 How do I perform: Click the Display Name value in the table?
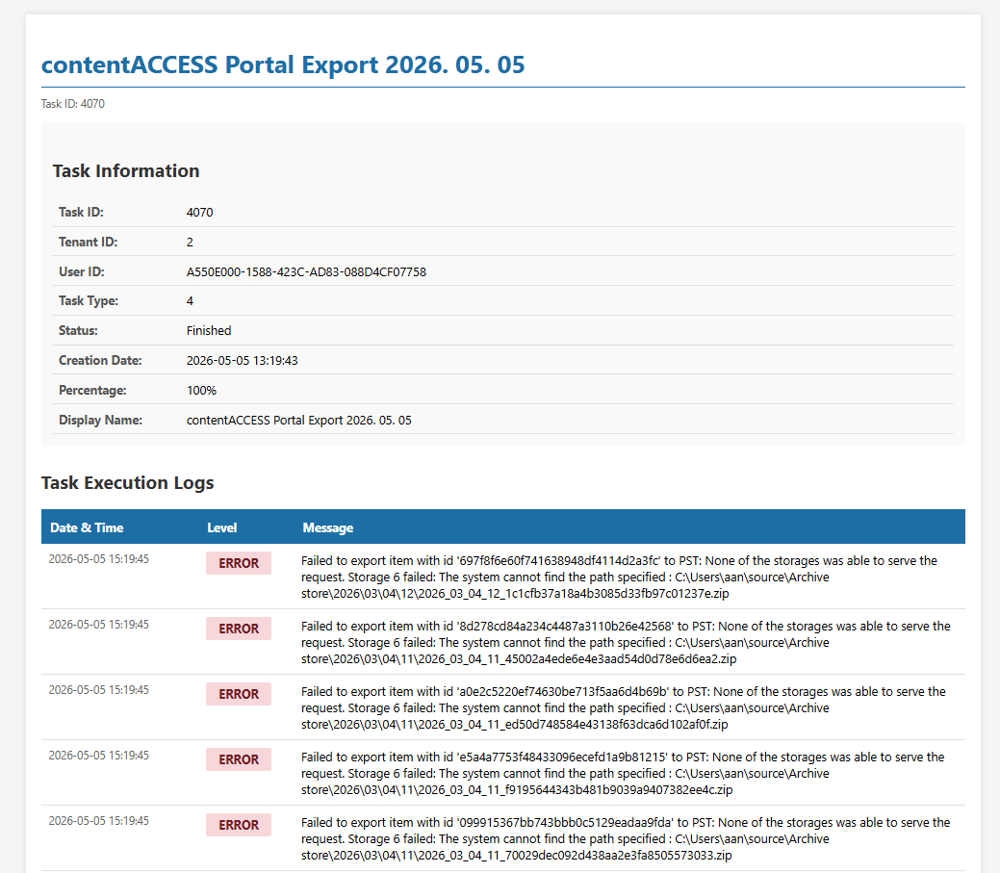pos(298,421)
